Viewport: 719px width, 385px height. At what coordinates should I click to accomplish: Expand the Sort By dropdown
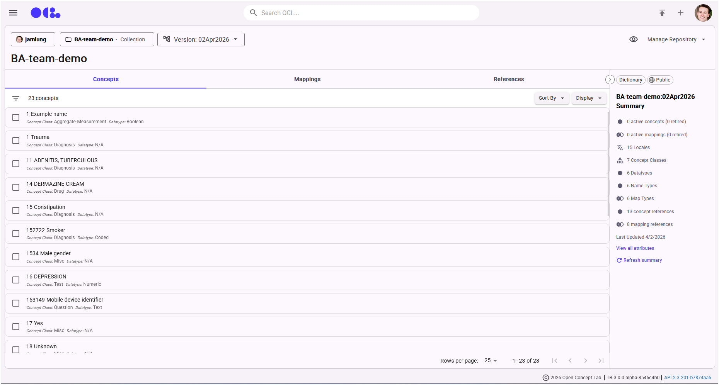coord(551,98)
